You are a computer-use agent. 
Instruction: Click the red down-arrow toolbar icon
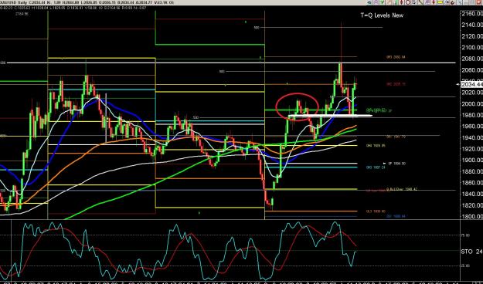click(x=434, y=2)
